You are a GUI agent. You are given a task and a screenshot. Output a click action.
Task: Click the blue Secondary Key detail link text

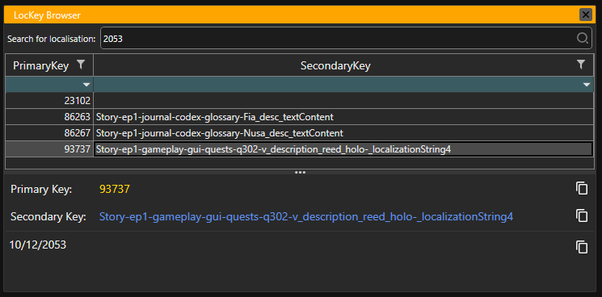click(306, 217)
